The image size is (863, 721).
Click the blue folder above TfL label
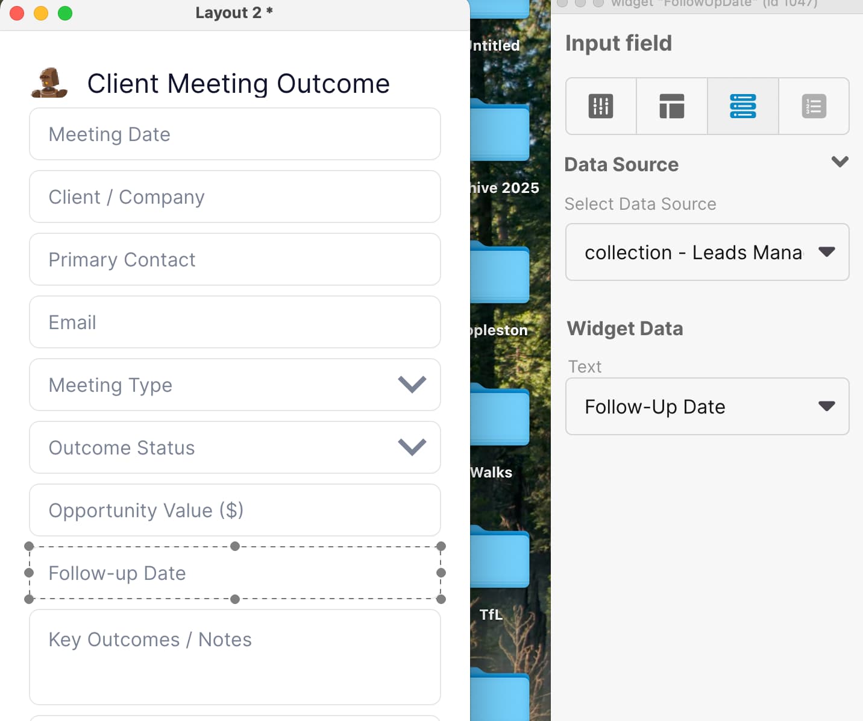500,557
